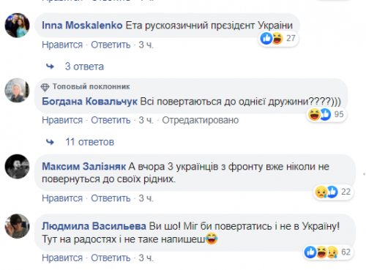The height and width of the screenshot is (270, 366).
Task: Open Inna Moskalenko's profile picture
Action: [x=17, y=26]
